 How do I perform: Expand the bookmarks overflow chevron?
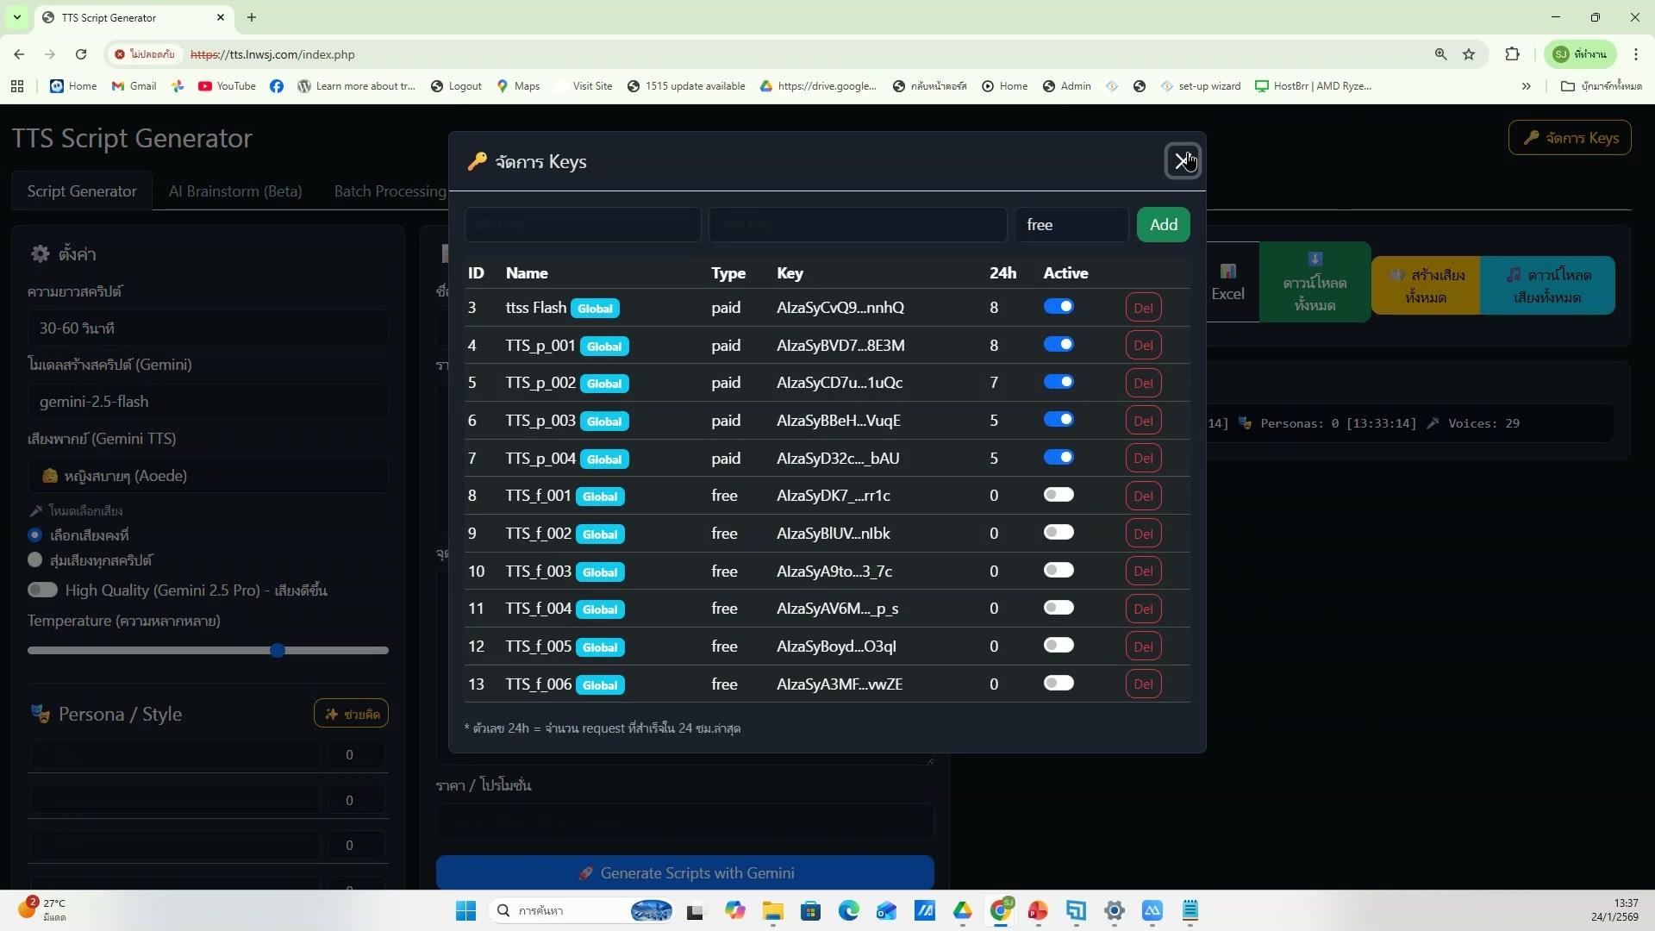coord(1527,85)
